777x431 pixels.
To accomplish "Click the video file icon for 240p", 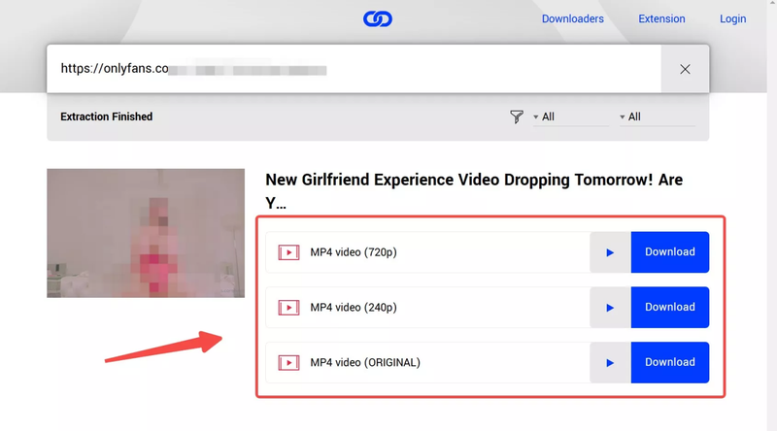I will pos(288,308).
